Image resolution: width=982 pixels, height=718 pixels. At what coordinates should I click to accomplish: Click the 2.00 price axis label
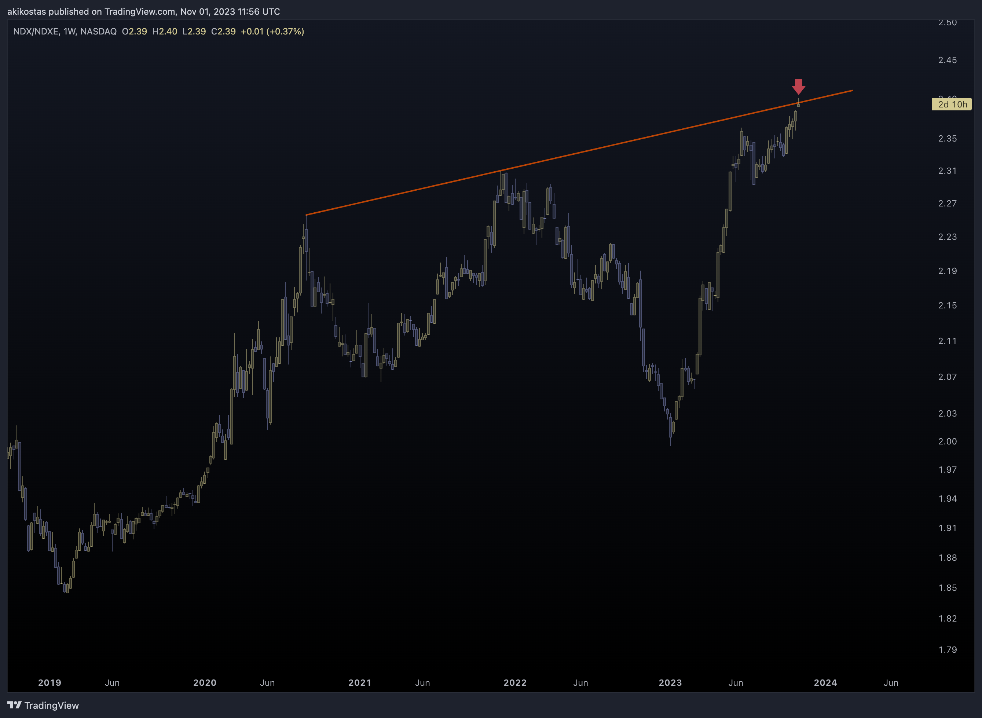947,442
